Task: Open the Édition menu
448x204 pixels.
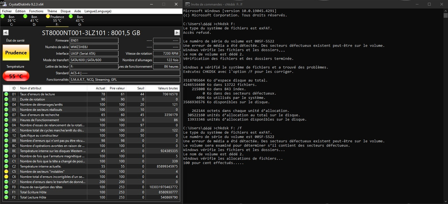Action: (x=20, y=11)
